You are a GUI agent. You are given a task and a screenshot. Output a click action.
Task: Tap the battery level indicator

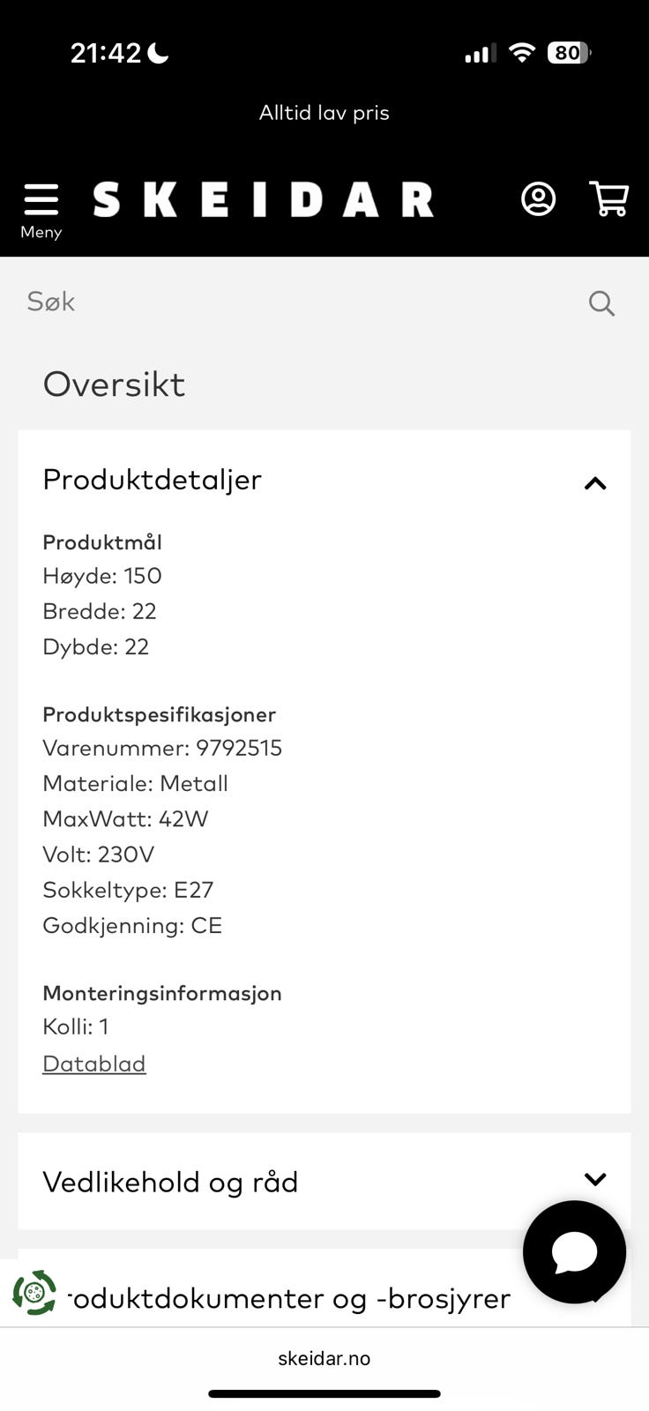click(x=568, y=53)
